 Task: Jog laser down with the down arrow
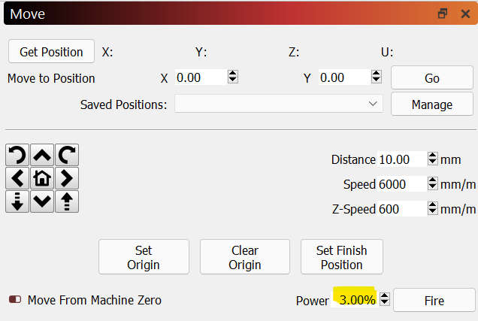coord(42,201)
